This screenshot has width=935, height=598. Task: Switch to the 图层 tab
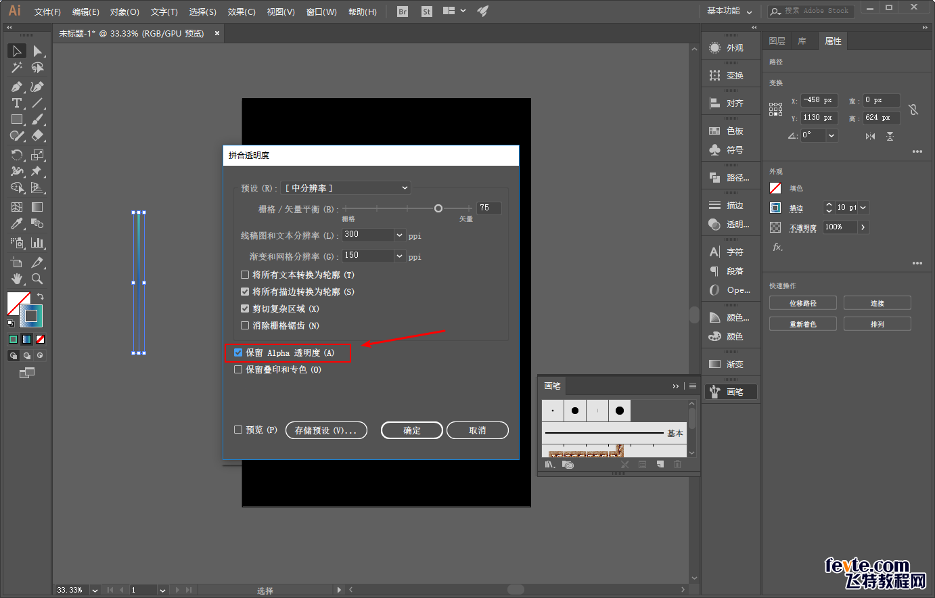pos(777,41)
